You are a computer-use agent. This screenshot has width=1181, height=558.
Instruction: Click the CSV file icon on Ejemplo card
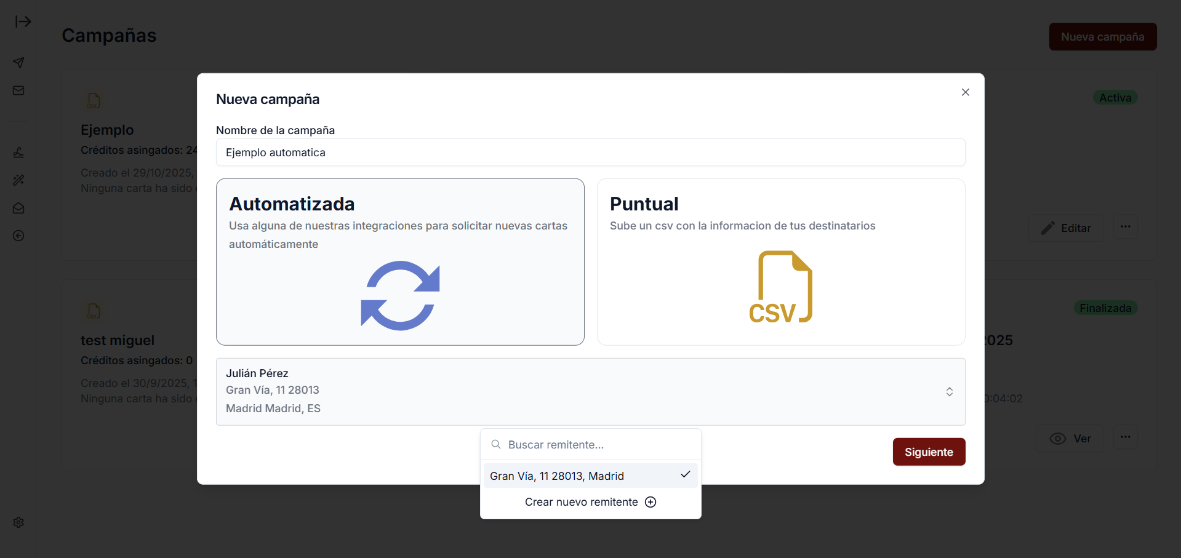[94, 100]
